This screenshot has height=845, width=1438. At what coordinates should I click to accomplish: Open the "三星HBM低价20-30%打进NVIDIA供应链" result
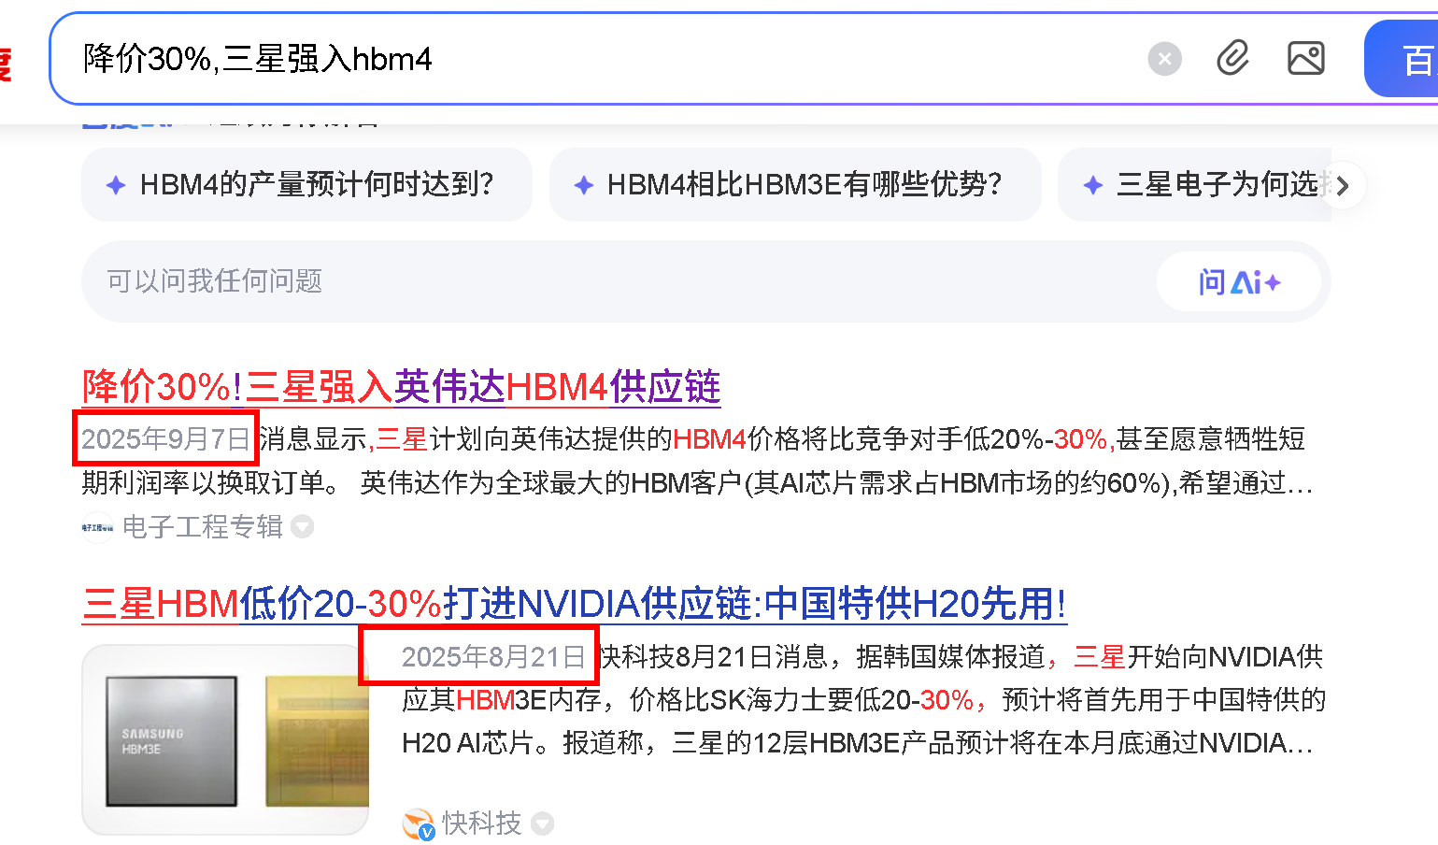click(575, 603)
